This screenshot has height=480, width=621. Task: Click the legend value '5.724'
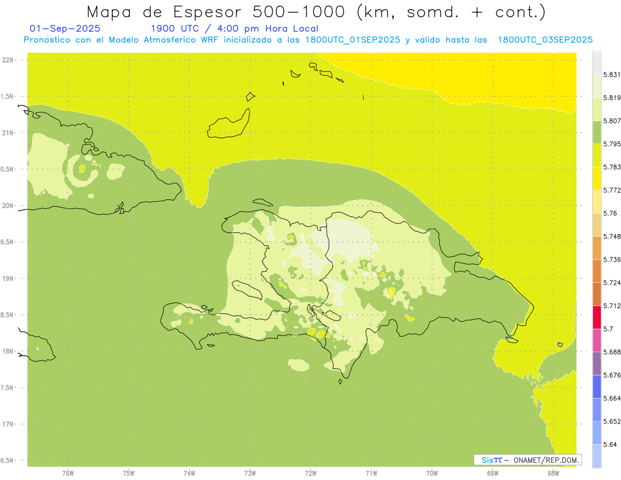point(612,283)
